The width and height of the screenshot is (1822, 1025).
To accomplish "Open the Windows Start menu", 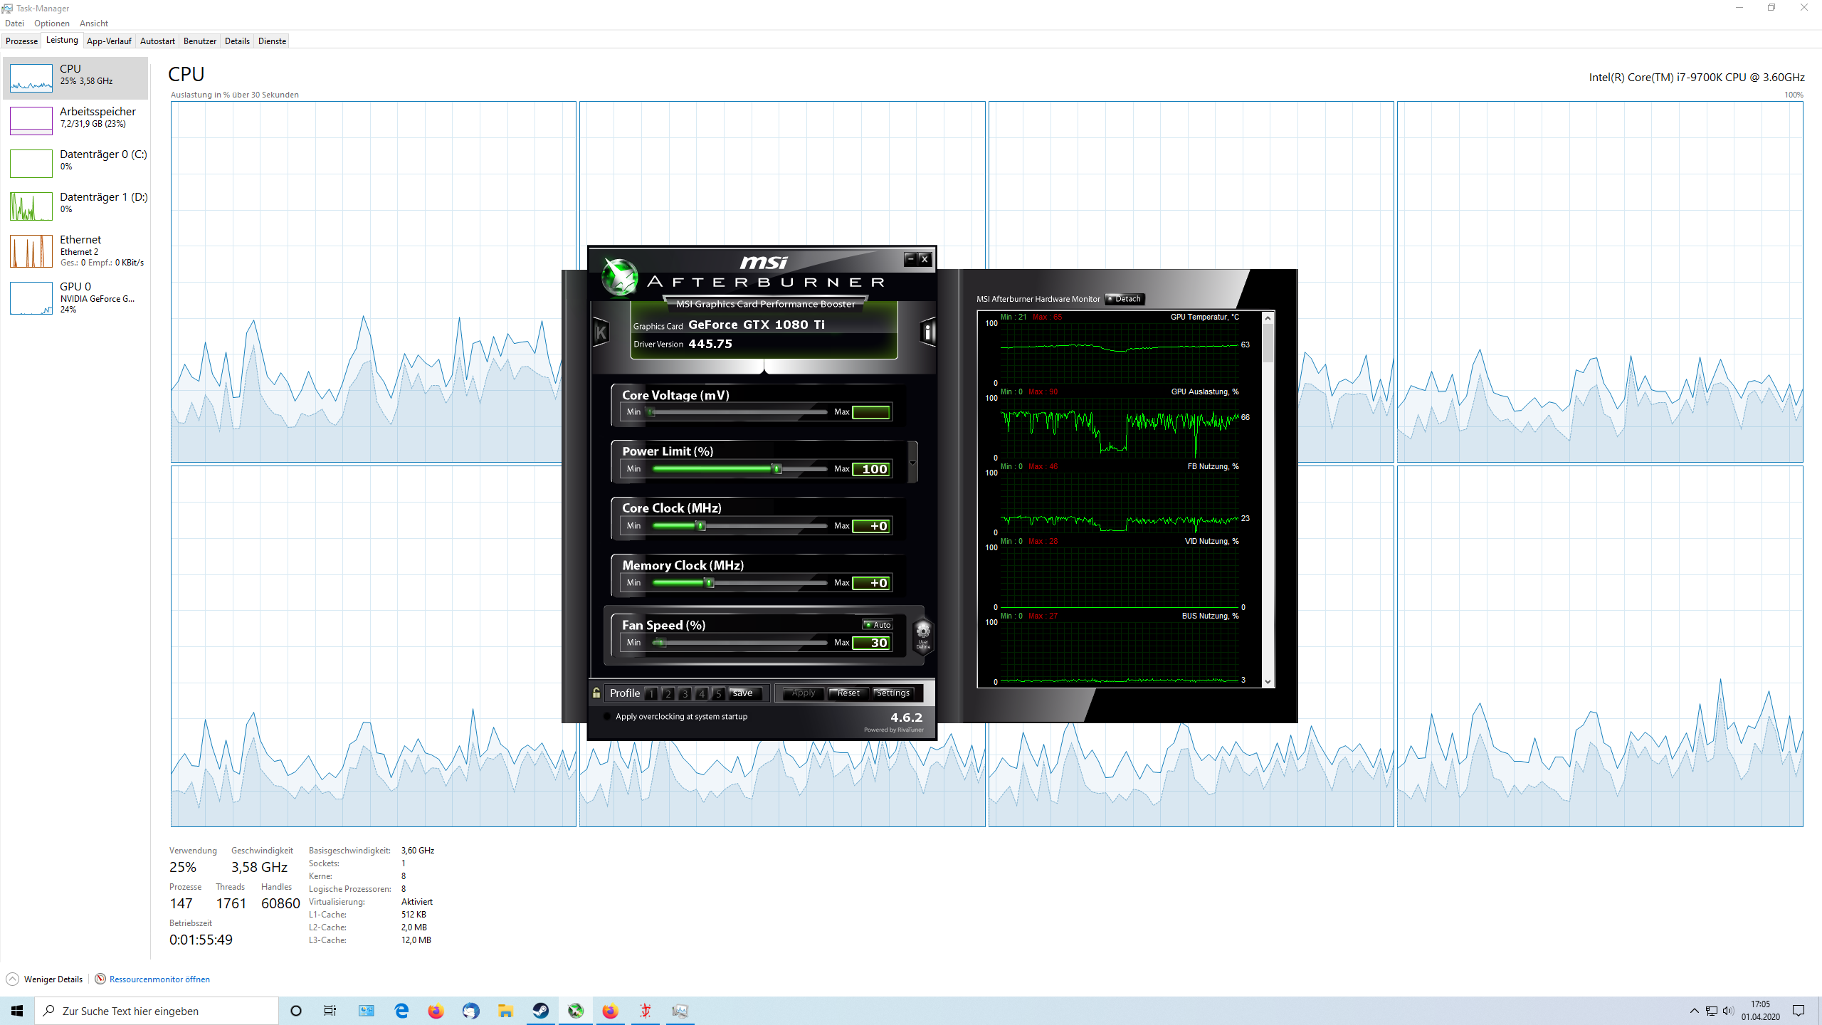I will (17, 1011).
